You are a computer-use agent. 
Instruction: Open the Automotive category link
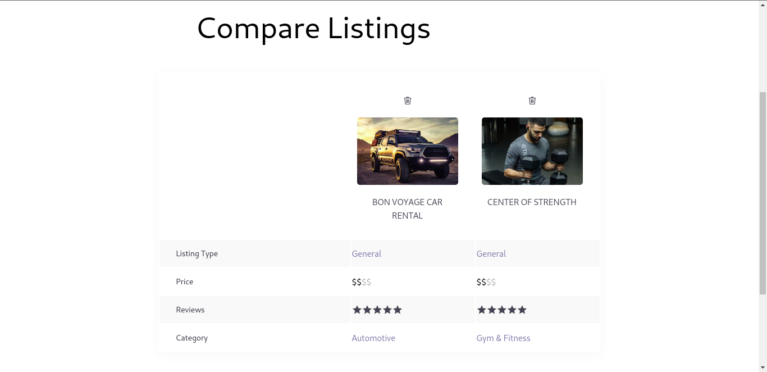click(x=373, y=338)
